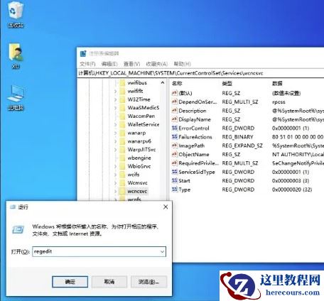
Task: Open the 文件(F) menu
Action: click(87, 64)
